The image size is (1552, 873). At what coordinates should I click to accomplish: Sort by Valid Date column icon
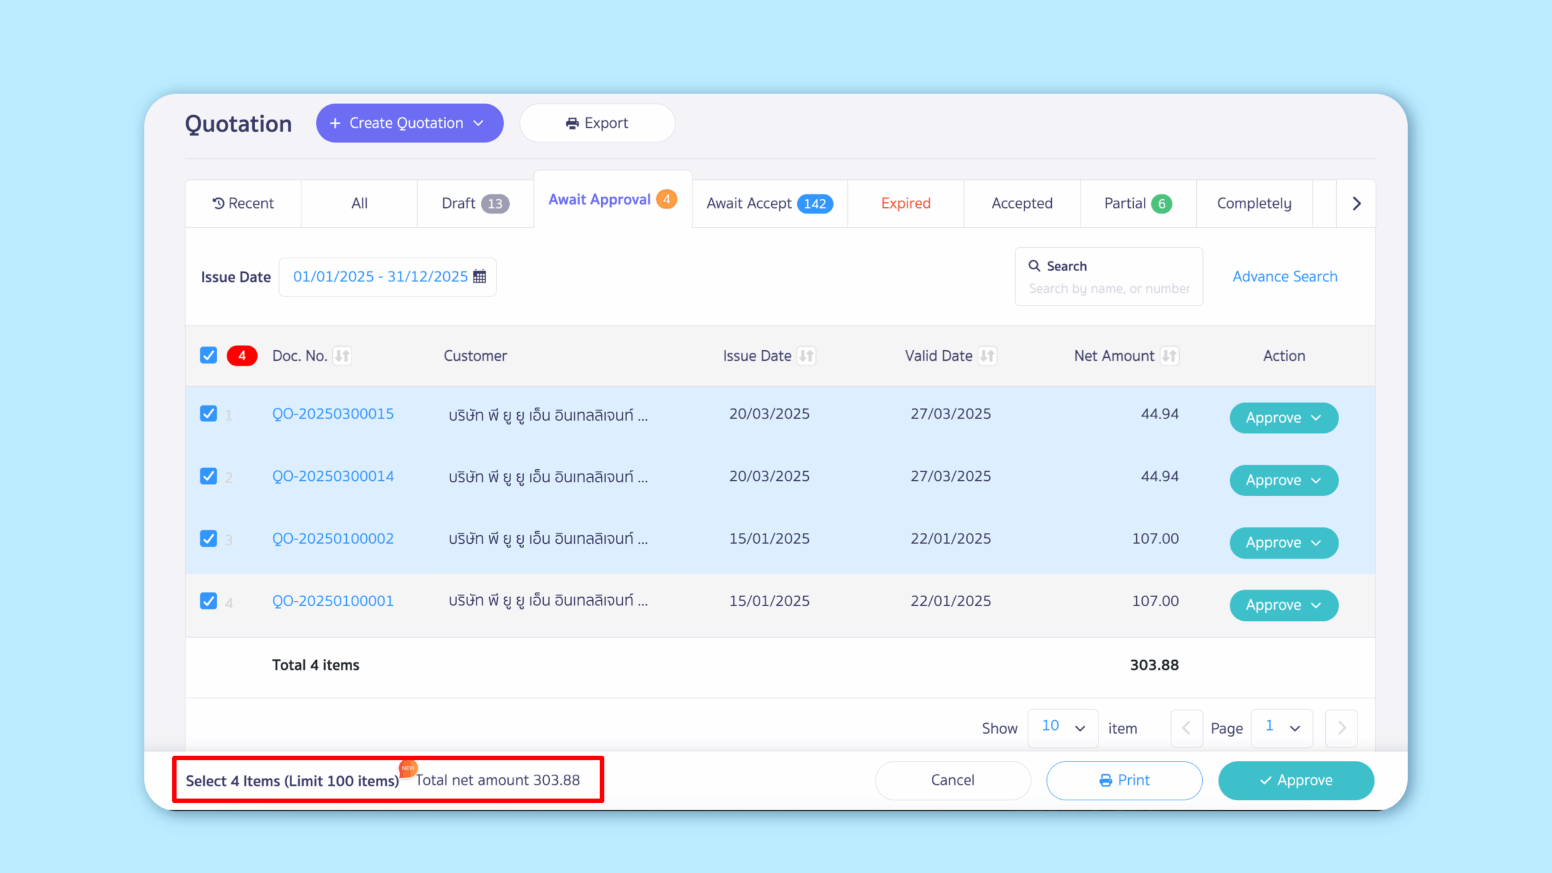(x=987, y=356)
